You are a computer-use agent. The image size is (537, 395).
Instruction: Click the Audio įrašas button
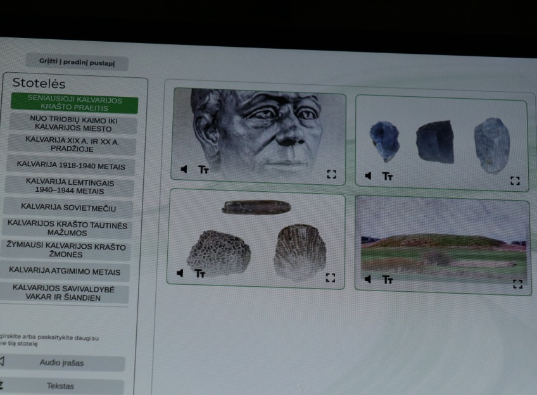pyautogui.click(x=61, y=363)
